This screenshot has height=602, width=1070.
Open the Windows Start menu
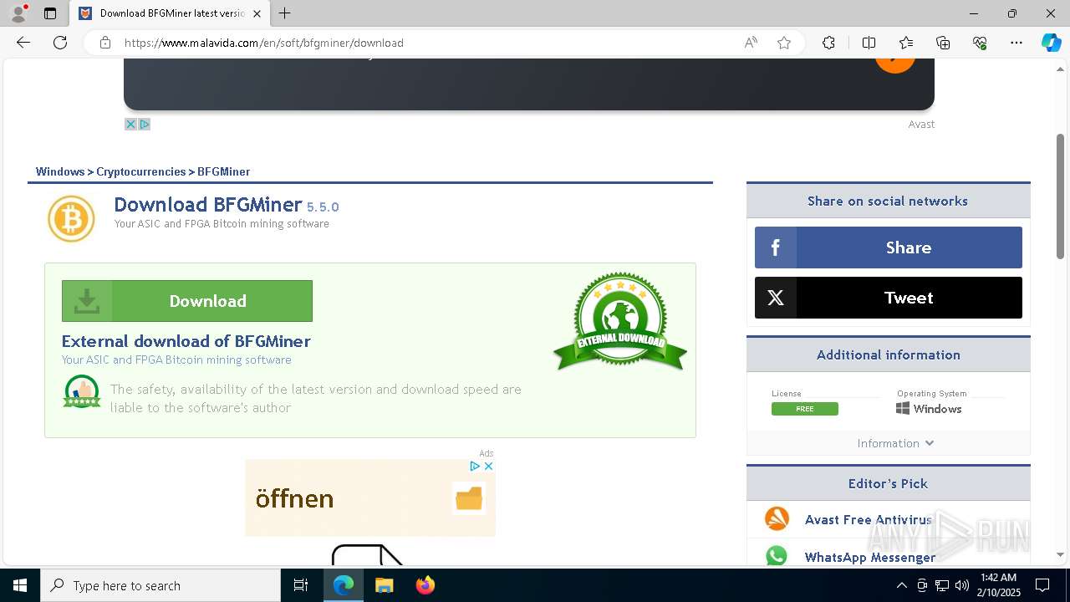[x=20, y=585]
